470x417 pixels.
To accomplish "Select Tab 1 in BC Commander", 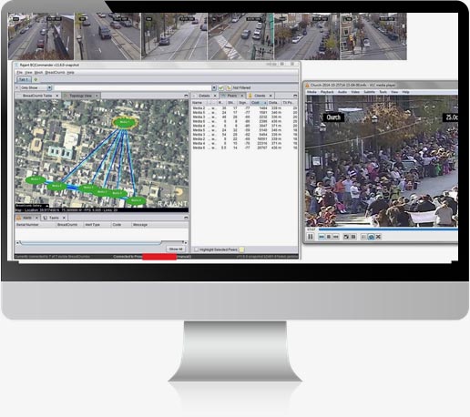I will (x=24, y=79).
